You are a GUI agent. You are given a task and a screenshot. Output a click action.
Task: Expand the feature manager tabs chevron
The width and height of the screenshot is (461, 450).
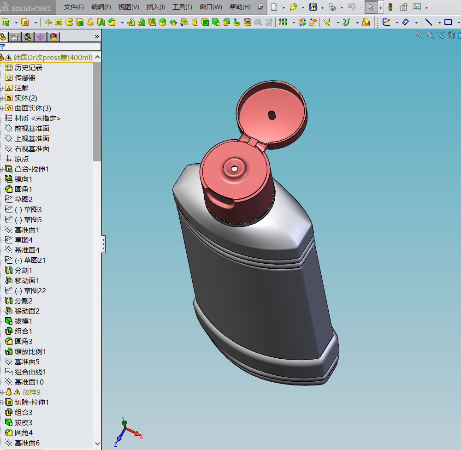[97, 37]
